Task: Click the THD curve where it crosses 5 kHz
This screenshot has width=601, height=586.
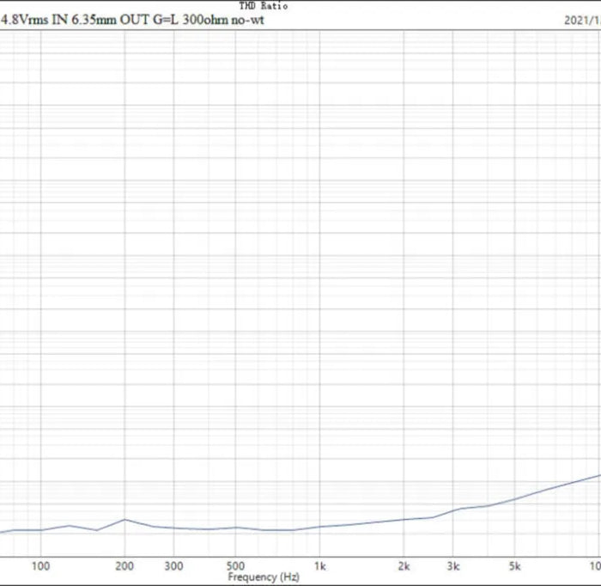Action: click(x=514, y=498)
